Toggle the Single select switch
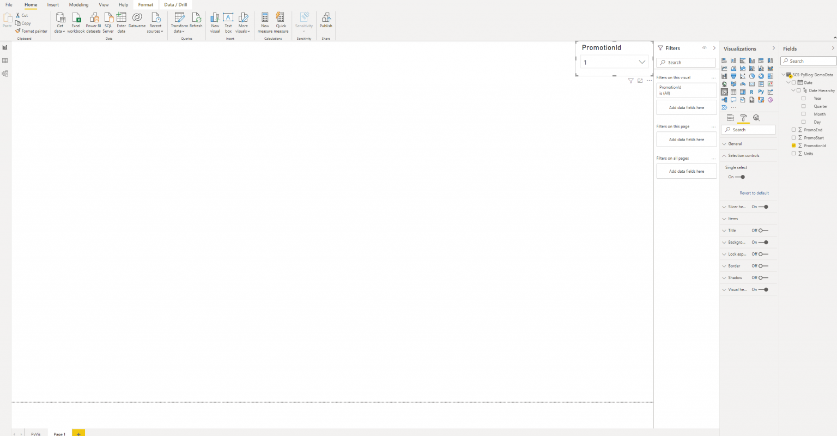The width and height of the screenshot is (837, 436). (x=740, y=177)
